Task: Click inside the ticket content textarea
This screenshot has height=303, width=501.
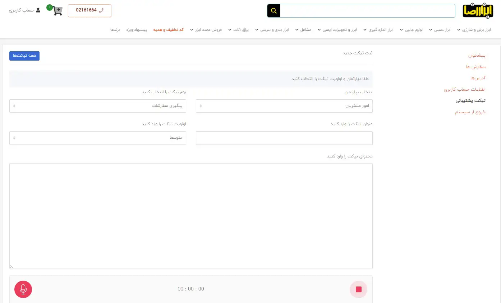Action: [x=191, y=216]
